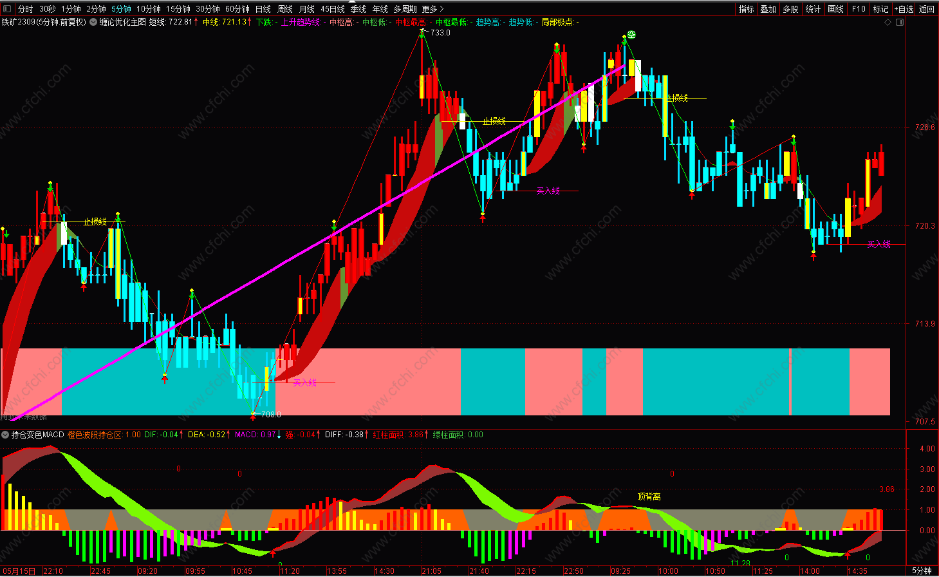Switch to the 年线 chart
Viewport: 939px width, 577px height.
point(380,9)
